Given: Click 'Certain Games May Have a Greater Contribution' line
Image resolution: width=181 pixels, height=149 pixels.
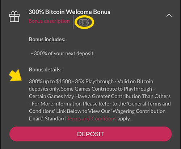Looking at the screenshot, I should [85, 96].
